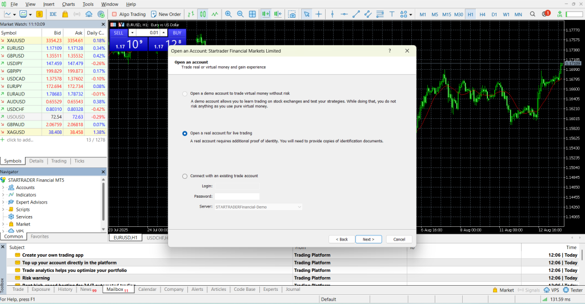This screenshot has height=304, width=585.
Task: Open the Market shopping bag toolbar icon
Action: pos(65,14)
